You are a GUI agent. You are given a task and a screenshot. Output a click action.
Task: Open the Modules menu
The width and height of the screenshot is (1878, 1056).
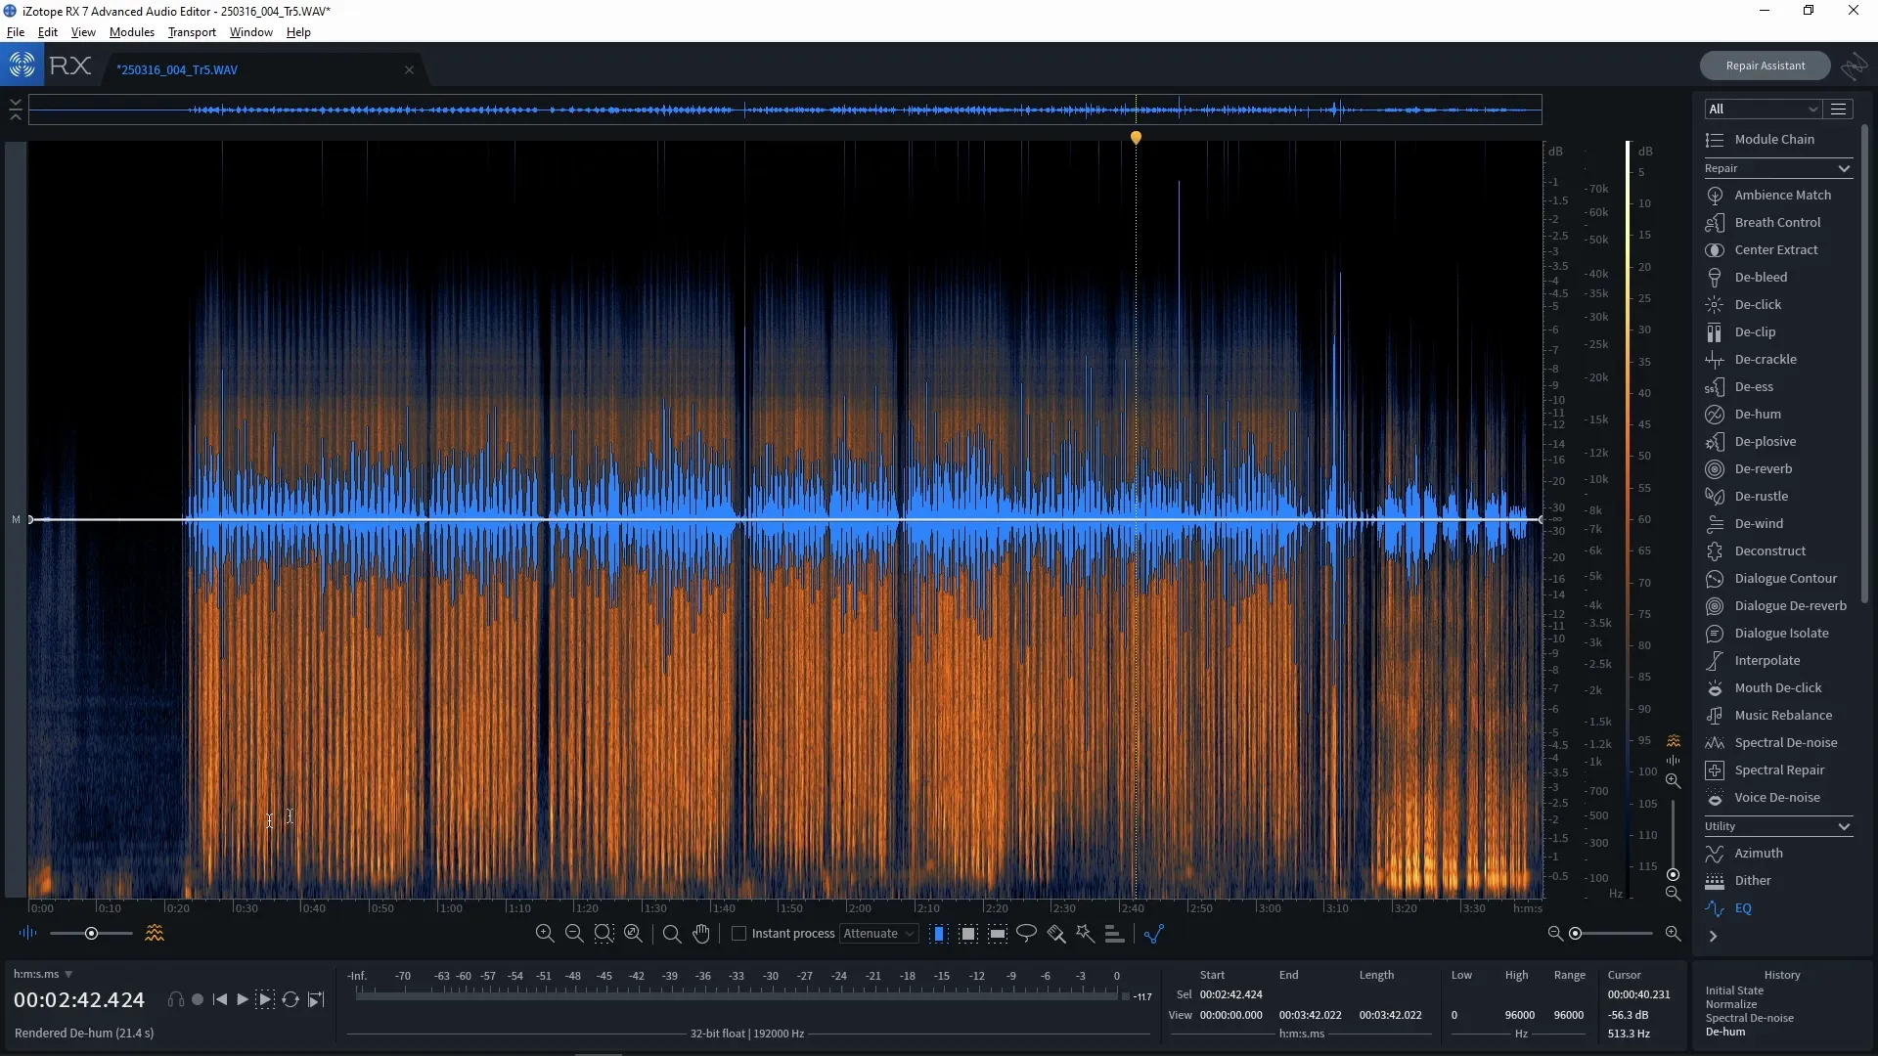click(131, 32)
